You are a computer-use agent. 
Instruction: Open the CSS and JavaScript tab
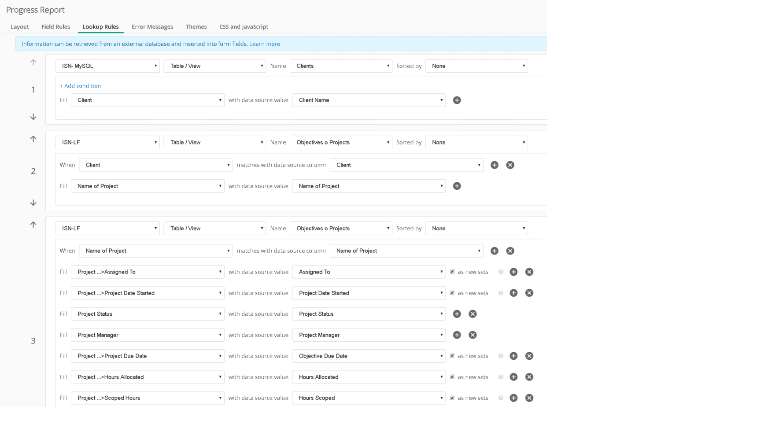[x=244, y=27]
